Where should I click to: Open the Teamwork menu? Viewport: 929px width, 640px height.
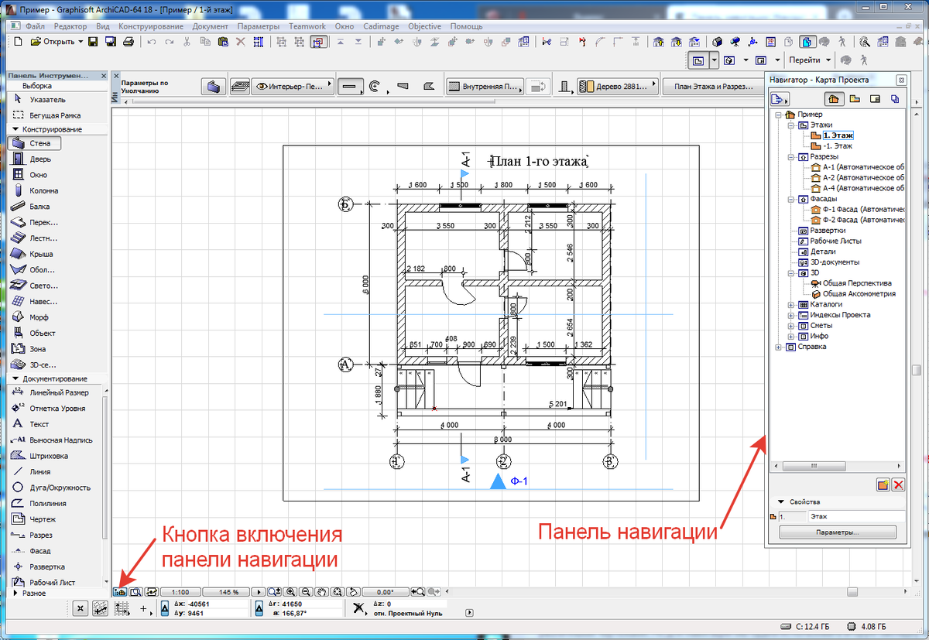pos(307,26)
